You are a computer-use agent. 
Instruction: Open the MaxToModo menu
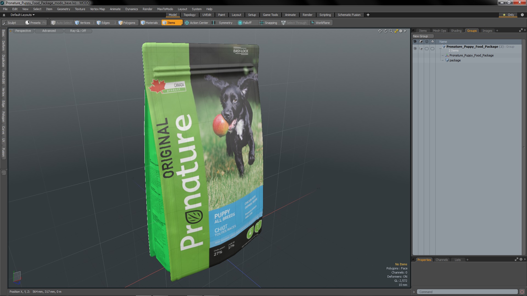[165, 9]
